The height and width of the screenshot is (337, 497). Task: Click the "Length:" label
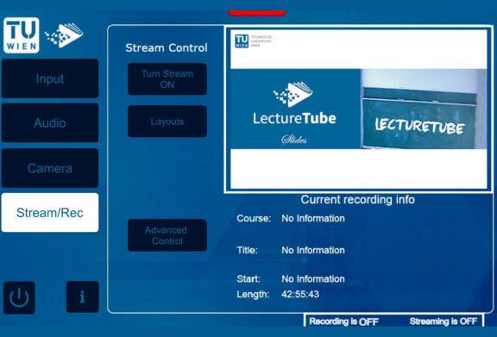[x=253, y=294]
